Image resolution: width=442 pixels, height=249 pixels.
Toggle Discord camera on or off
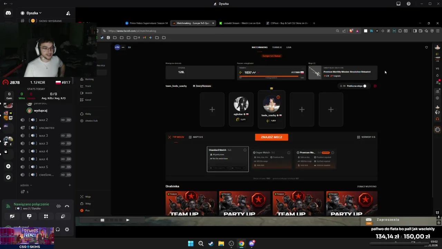[12, 216]
